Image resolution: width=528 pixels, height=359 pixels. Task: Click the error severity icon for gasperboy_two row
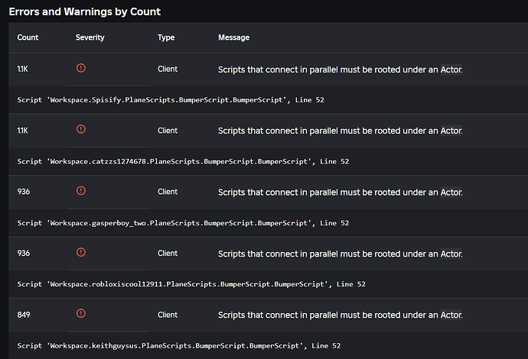(81, 191)
